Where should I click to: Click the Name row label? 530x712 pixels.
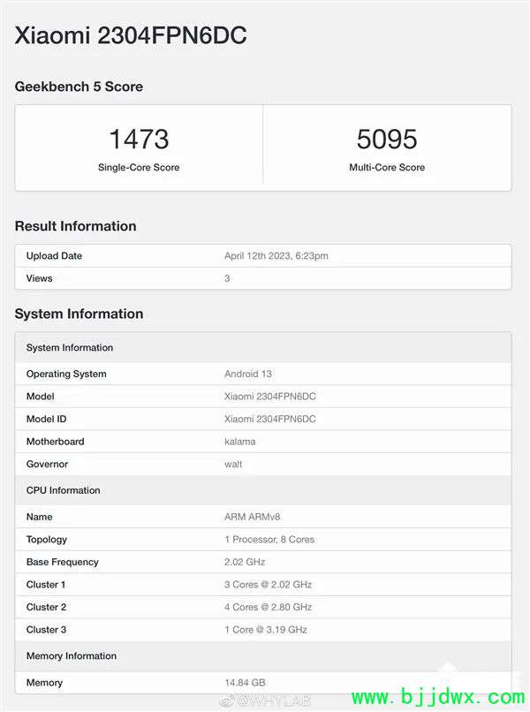[x=39, y=517]
